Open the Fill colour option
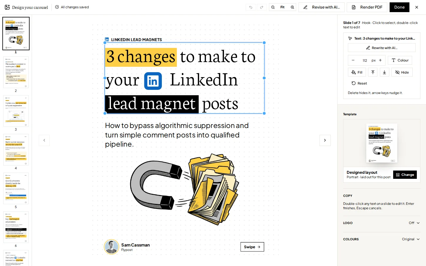 coord(357,72)
